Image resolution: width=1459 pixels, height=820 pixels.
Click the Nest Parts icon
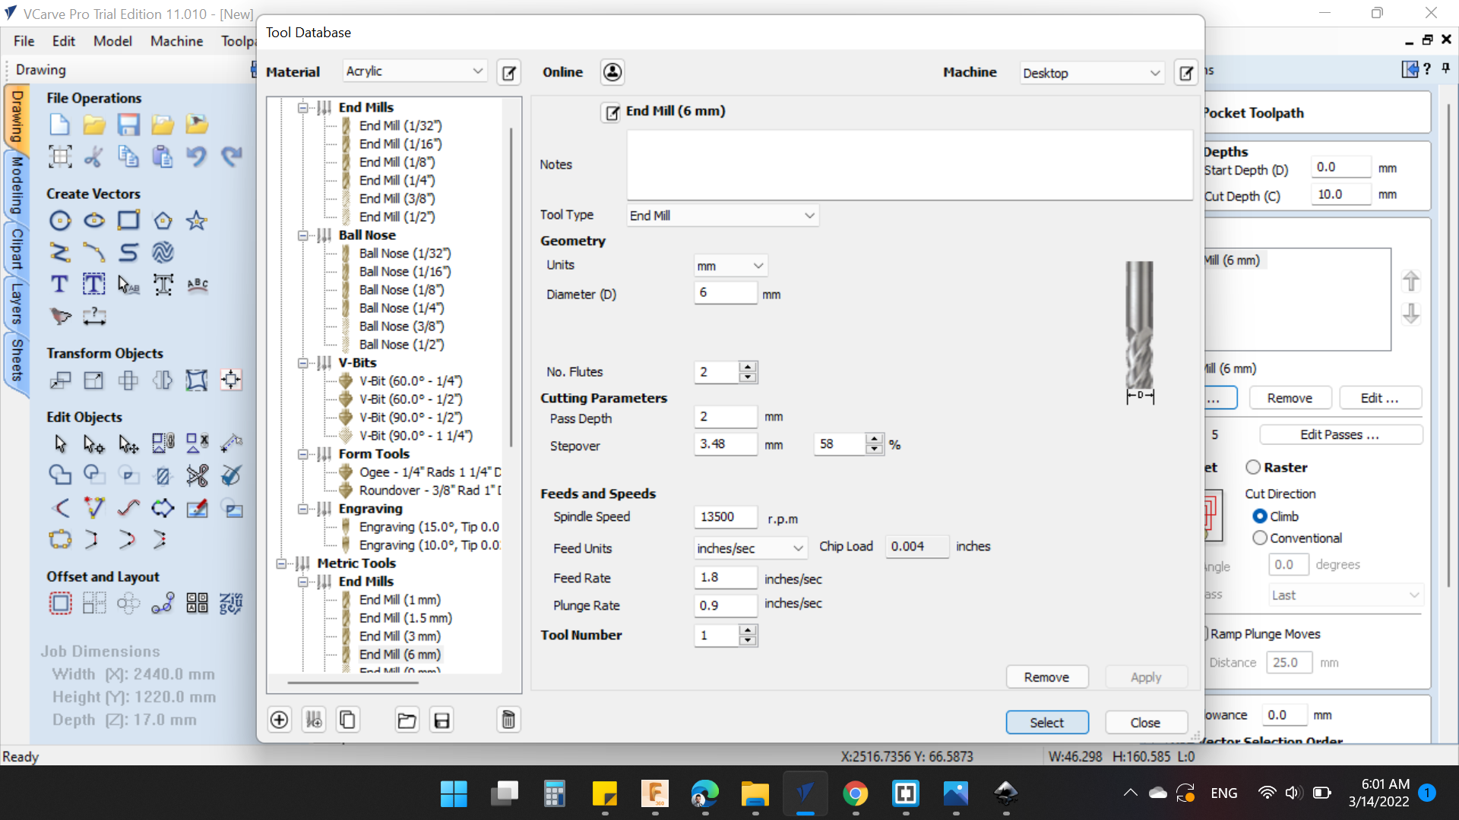(x=231, y=604)
